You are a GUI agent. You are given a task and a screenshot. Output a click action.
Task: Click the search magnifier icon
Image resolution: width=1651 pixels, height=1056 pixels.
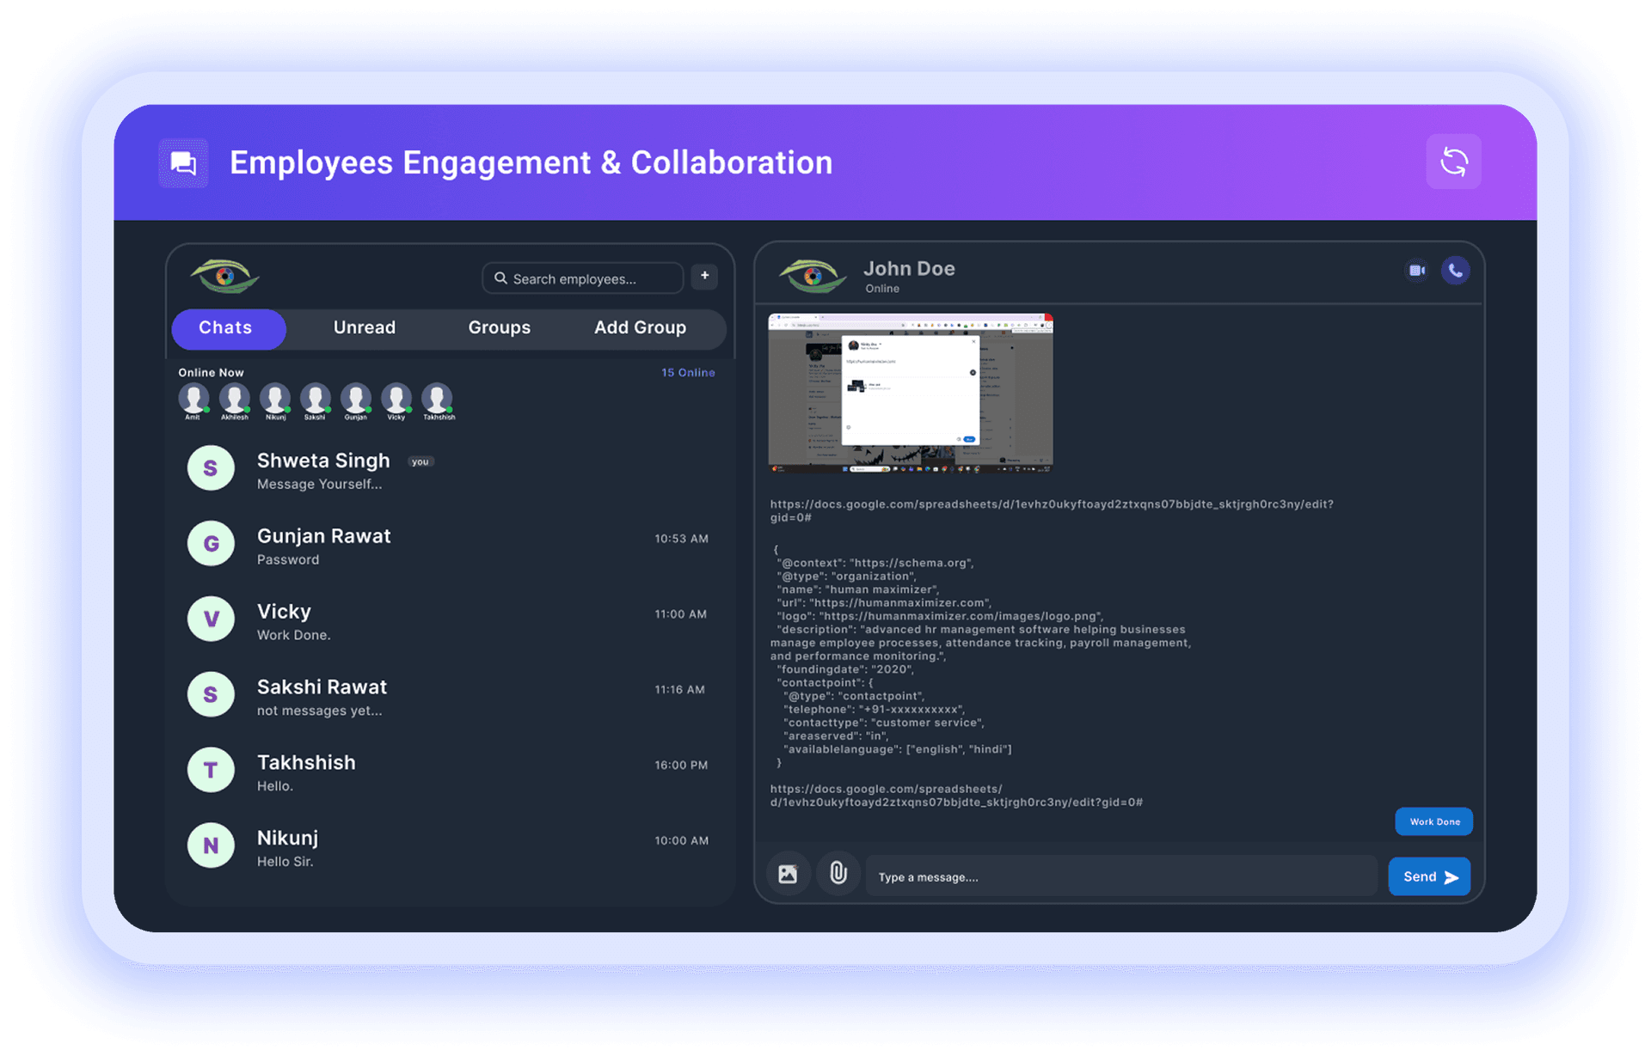pyautogui.click(x=500, y=278)
